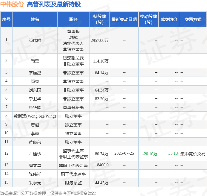Viewport: 207px width, 196px height.
Task: Click the name 蒋良兴
Action: pyautogui.click(x=35, y=142)
